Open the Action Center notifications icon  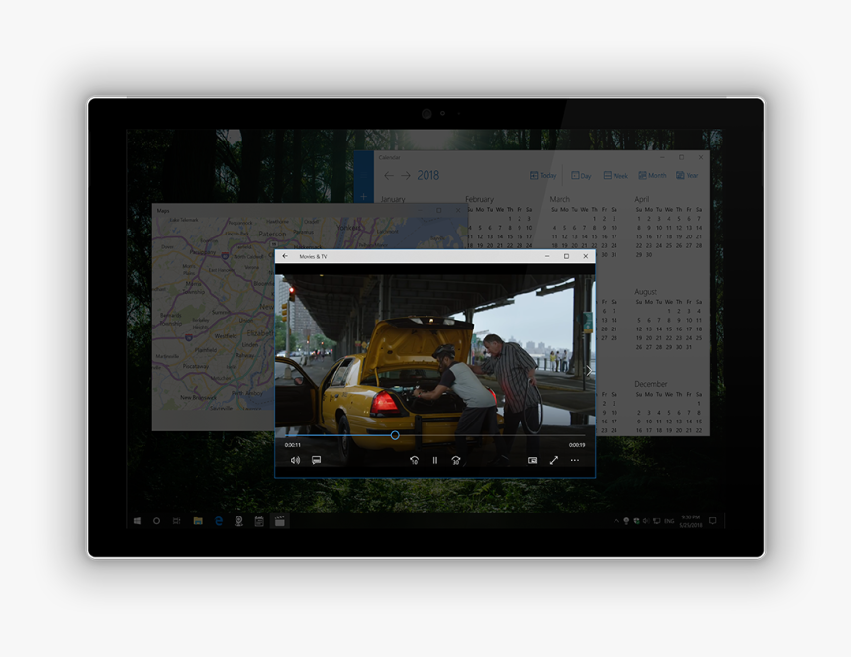(713, 521)
